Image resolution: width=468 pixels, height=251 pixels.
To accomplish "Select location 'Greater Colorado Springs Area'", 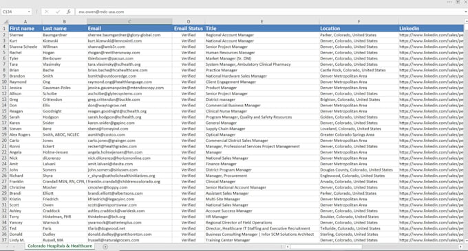I will pyautogui.click(x=359, y=134).
